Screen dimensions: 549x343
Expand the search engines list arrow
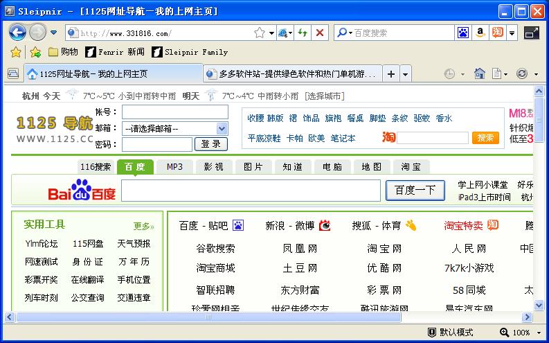pos(512,33)
